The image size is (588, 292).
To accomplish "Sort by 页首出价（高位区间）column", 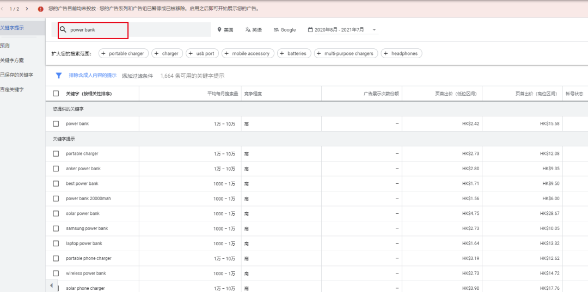I will 536,94.
